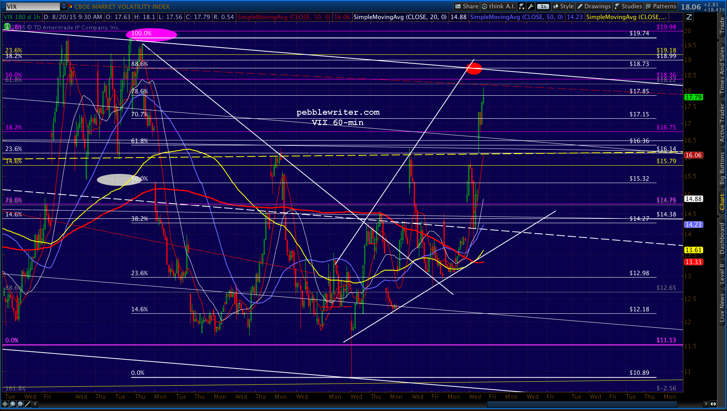The height and width of the screenshot is (411, 727).
Task: Open the Times And Sales side tab
Action: coord(722,70)
